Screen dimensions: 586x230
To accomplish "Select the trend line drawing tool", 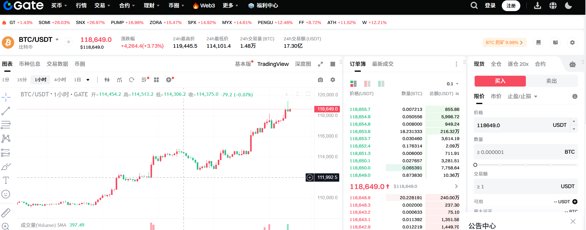I will tap(6, 111).
